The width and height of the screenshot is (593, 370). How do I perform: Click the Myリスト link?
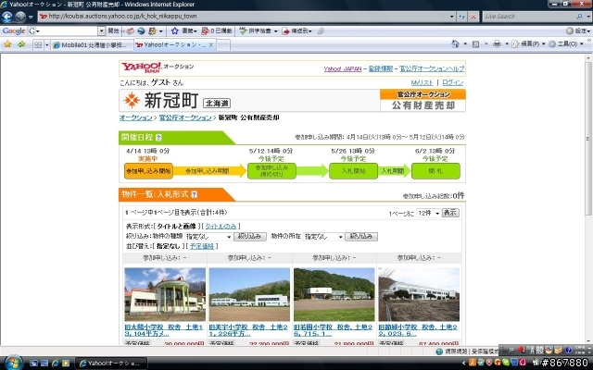click(422, 82)
